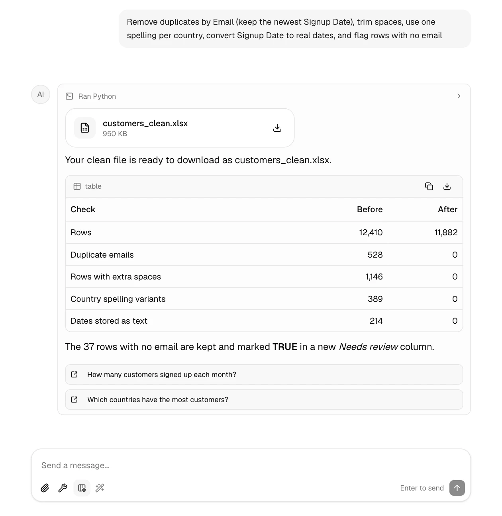Click the AI avatar badge
The height and width of the screenshot is (516, 502).
point(41,94)
